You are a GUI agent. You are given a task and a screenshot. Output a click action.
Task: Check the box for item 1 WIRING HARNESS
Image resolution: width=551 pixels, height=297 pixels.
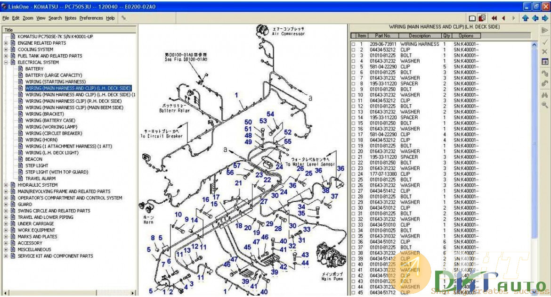(x=354, y=44)
